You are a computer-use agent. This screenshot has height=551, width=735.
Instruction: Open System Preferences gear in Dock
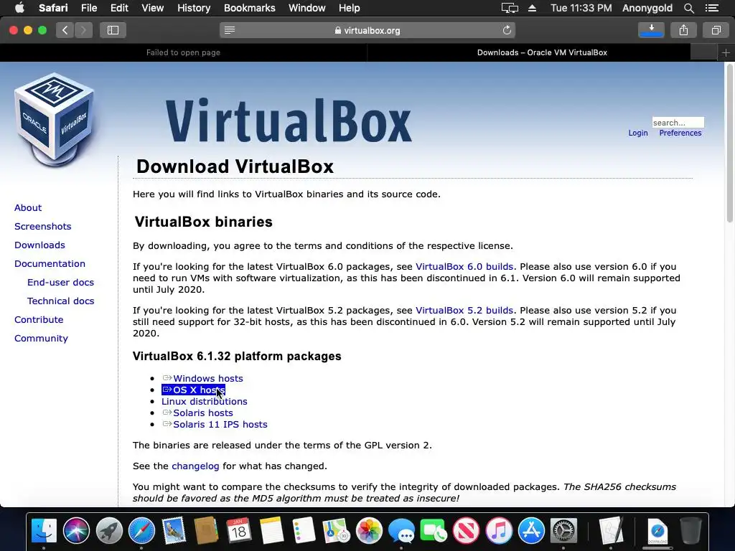pos(563,530)
